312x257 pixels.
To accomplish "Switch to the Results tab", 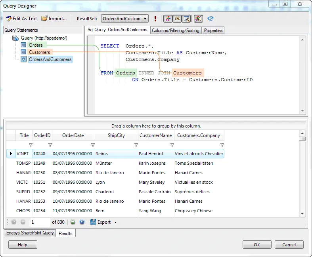I will (x=65, y=234).
